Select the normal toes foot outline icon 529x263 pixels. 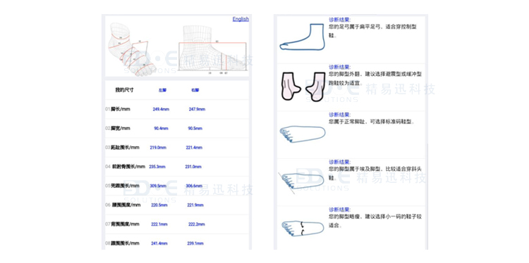(x=303, y=134)
